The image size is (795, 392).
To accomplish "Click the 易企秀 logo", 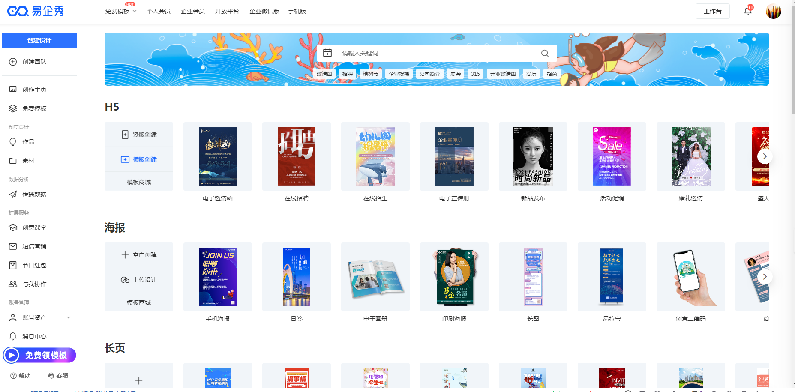I will pyautogui.click(x=36, y=11).
